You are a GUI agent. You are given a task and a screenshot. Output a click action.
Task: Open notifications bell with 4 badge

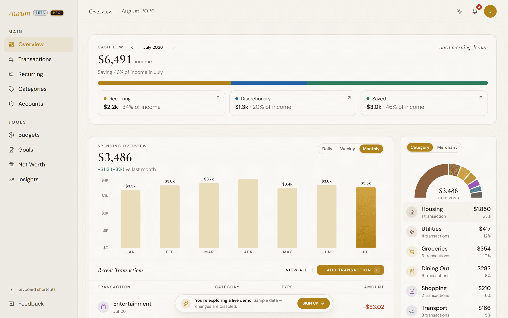(x=475, y=11)
